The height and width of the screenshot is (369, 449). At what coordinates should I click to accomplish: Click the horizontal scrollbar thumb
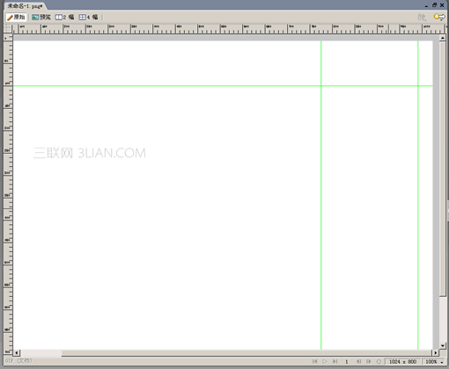pyautogui.click(x=247, y=352)
